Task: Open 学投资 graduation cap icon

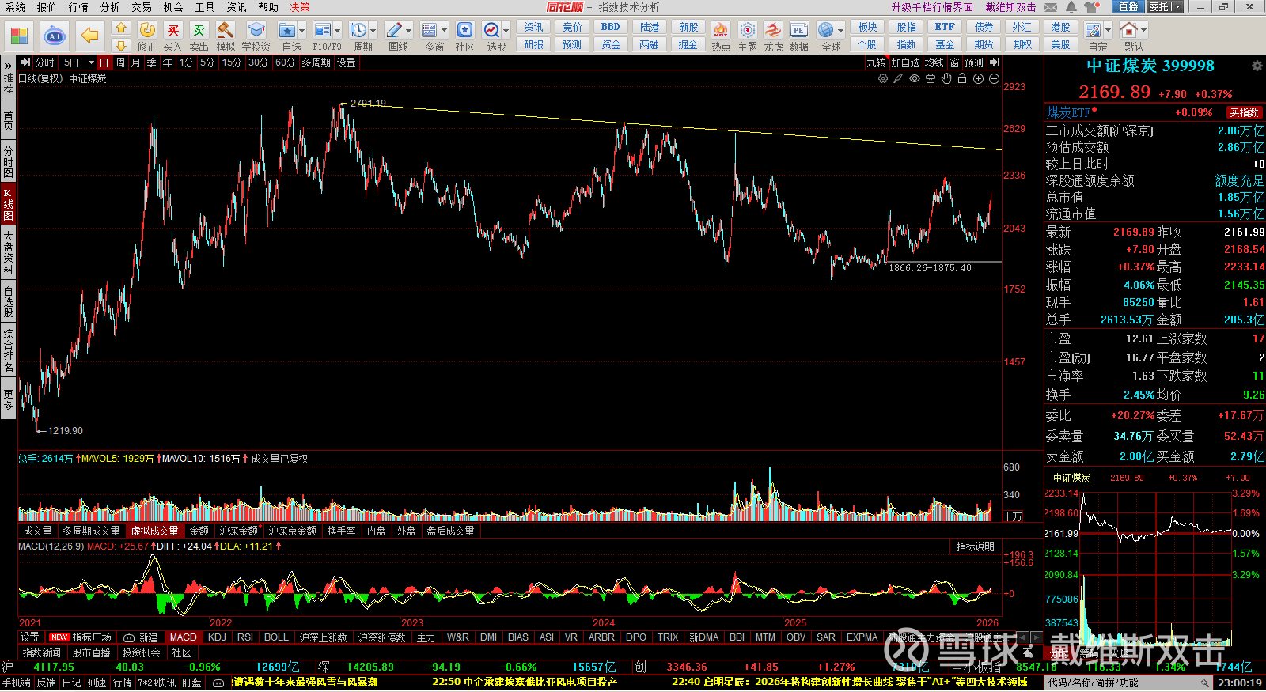Action: (256, 31)
